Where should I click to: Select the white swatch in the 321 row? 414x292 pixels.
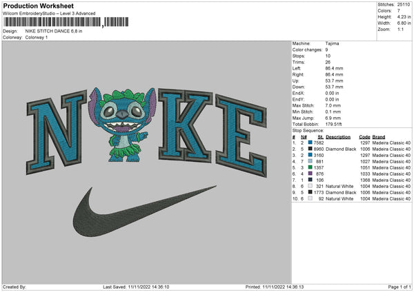(310, 186)
